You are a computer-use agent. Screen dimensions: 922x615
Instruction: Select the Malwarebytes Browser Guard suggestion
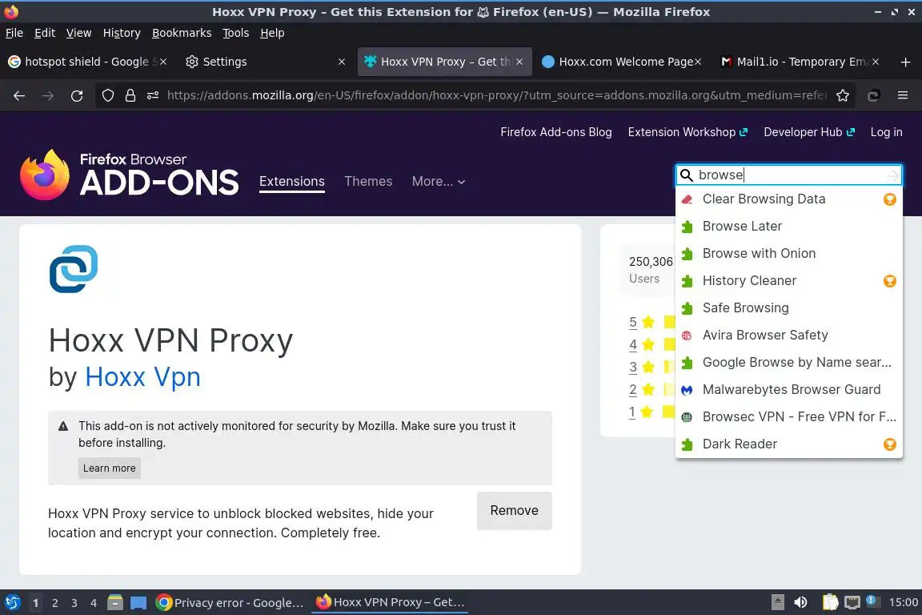788,390
